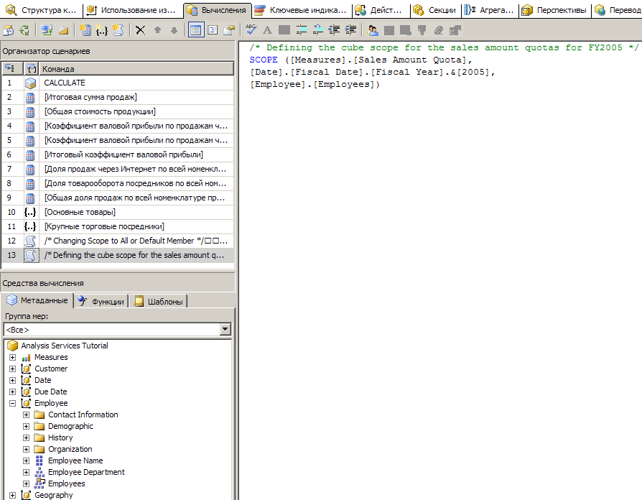Viewport: 642px width, 500px height.
Task: Select [Общая стоимость продукции] command
Action: tap(118, 111)
